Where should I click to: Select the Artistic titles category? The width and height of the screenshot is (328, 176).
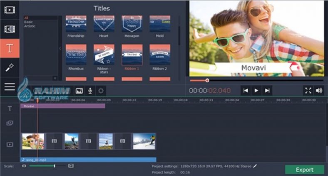[30, 26]
